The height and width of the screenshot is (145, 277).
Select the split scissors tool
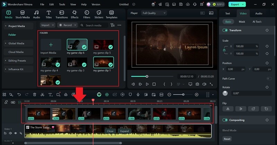(42, 95)
